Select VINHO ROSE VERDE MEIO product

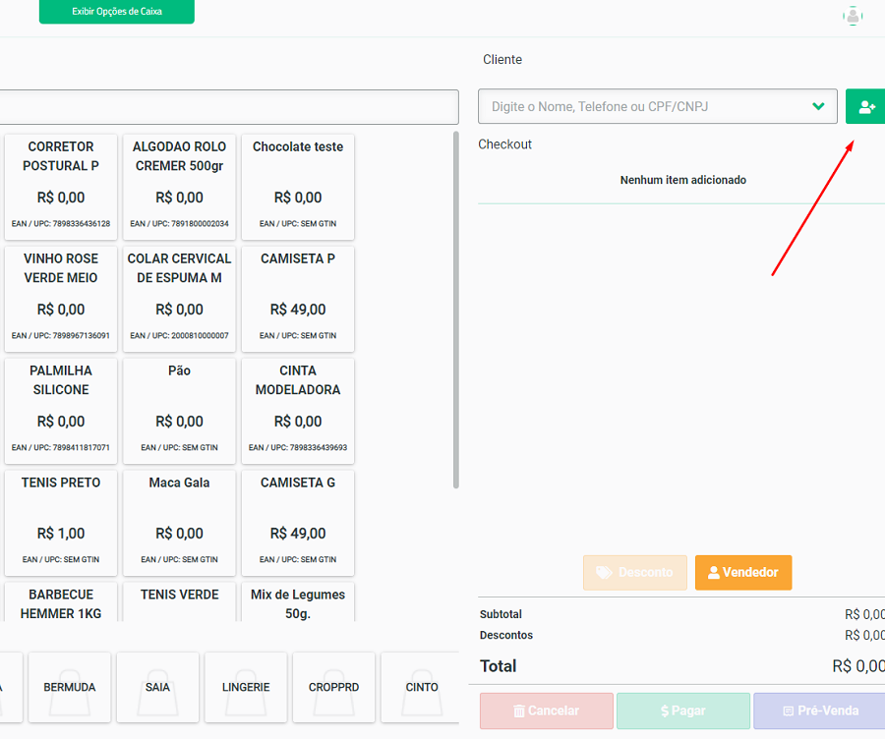click(x=61, y=299)
